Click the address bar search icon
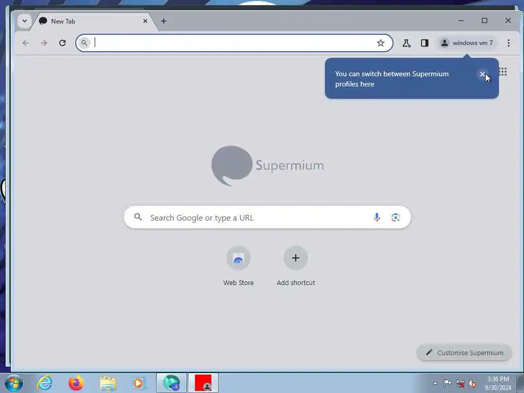This screenshot has height=393, width=524. pyautogui.click(x=84, y=43)
